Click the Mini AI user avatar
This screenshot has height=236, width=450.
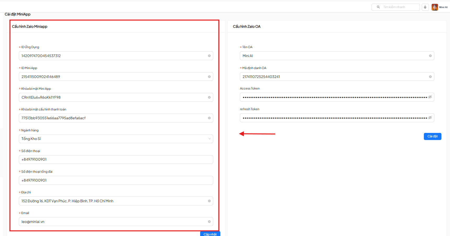(x=435, y=7)
